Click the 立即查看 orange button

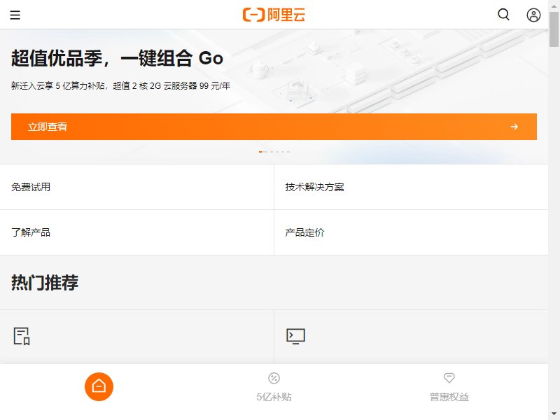(274, 127)
